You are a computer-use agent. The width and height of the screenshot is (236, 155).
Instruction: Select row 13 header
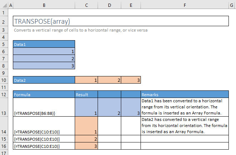coord(4,107)
